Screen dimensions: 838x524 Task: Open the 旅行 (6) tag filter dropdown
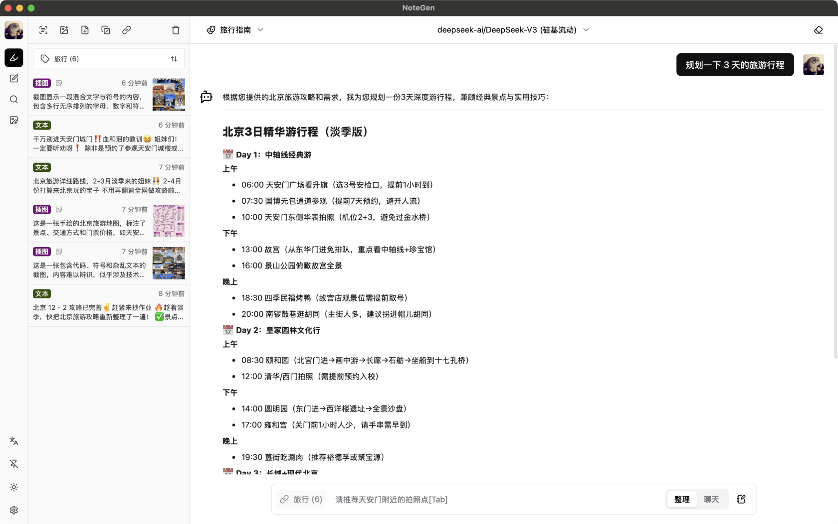pos(67,58)
